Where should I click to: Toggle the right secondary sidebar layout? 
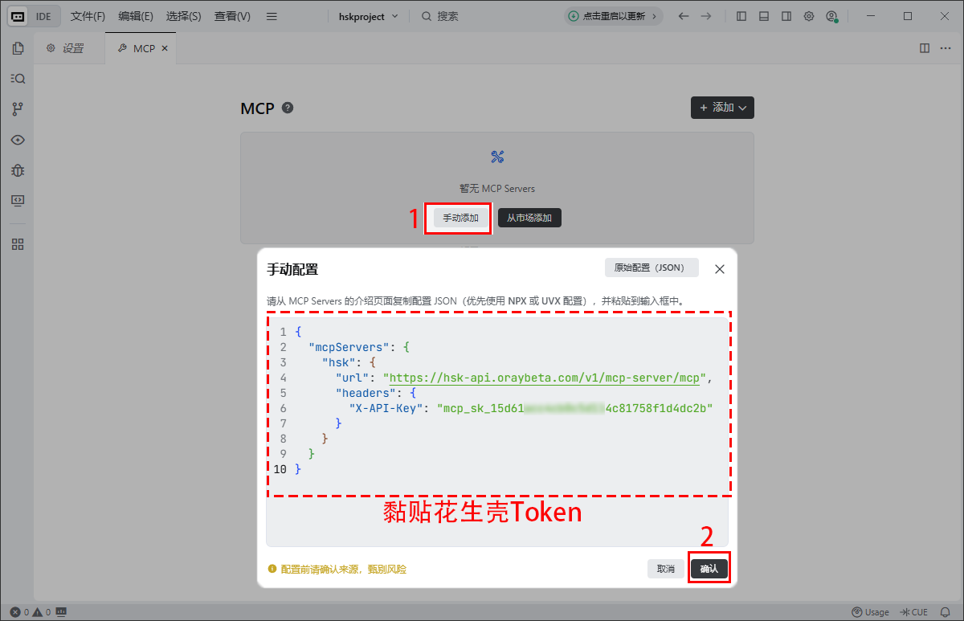coord(786,16)
